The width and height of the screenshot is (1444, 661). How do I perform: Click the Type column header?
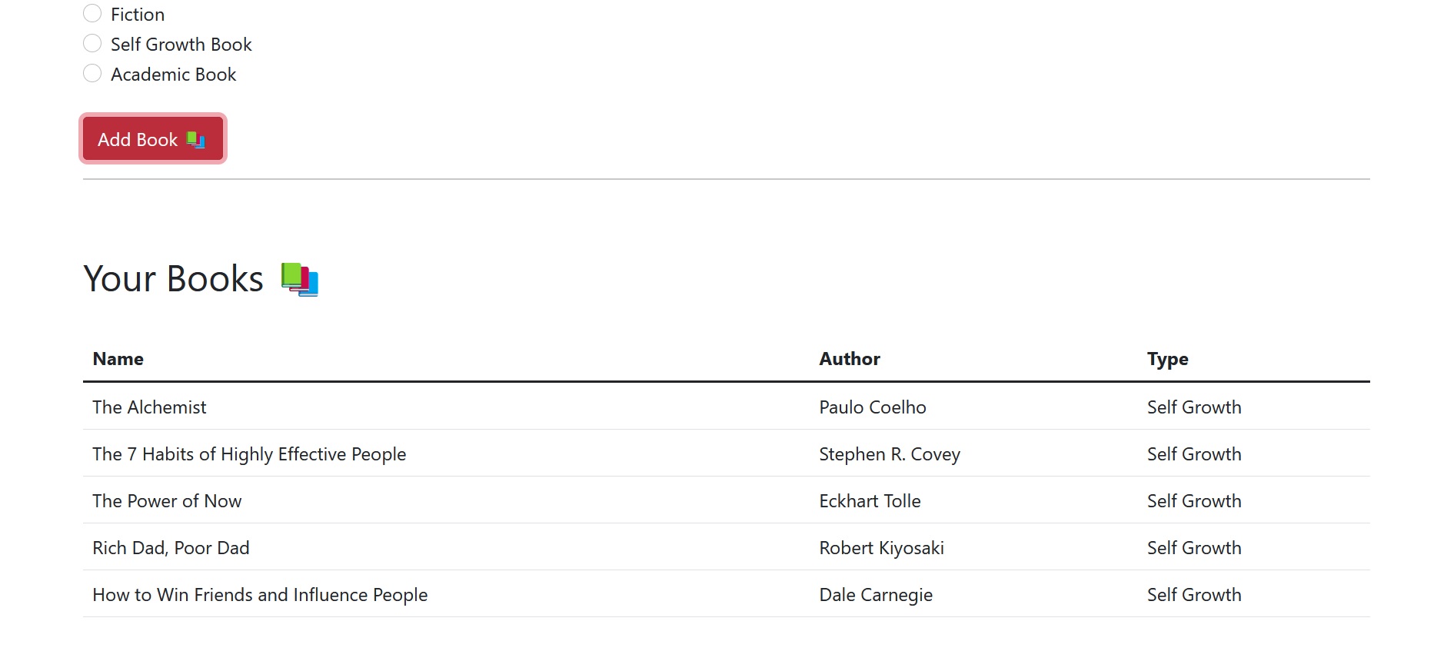coord(1167,359)
